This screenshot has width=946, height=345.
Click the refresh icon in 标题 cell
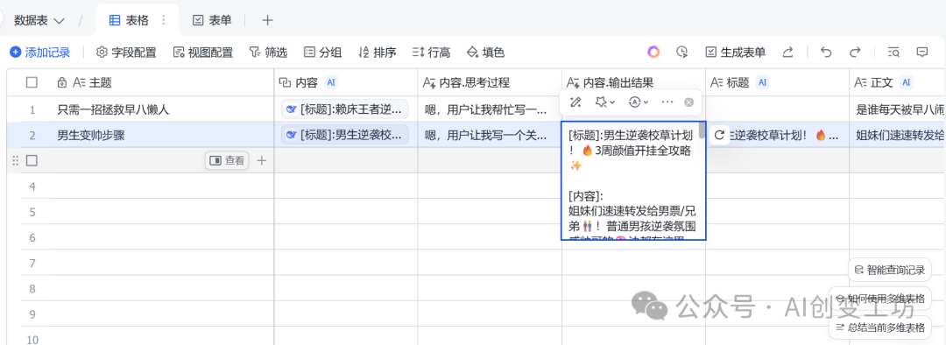click(719, 135)
